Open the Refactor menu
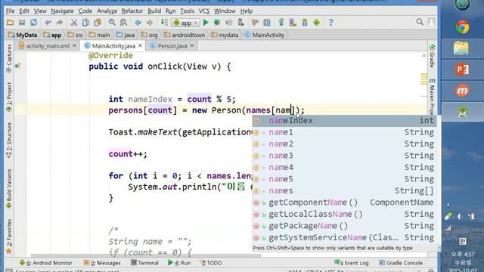484x272 pixels. pos(132,11)
